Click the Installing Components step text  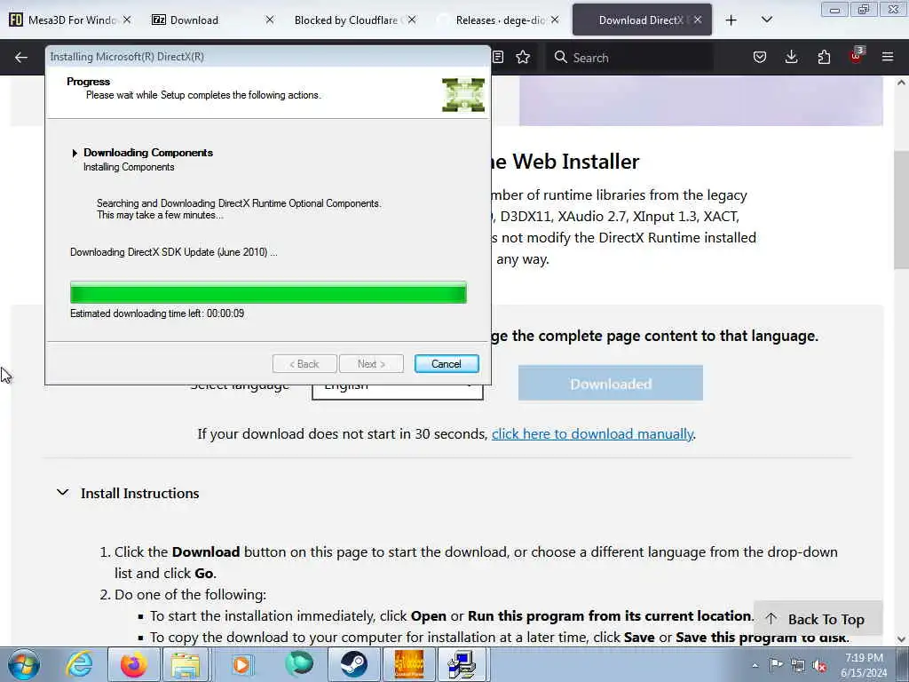coord(129,167)
